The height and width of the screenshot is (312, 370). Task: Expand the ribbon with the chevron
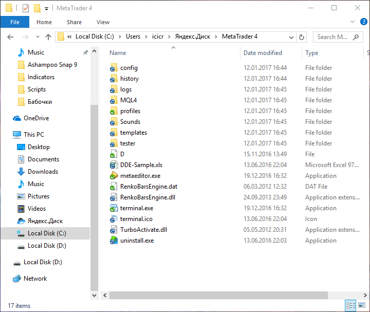353,22
